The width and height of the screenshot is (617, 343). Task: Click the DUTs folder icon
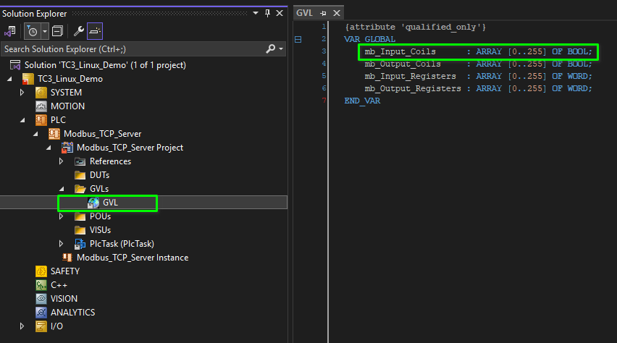pos(80,175)
